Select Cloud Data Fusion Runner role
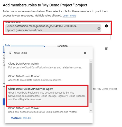Screen dimensions: 122x127 (x=47, y=78)
